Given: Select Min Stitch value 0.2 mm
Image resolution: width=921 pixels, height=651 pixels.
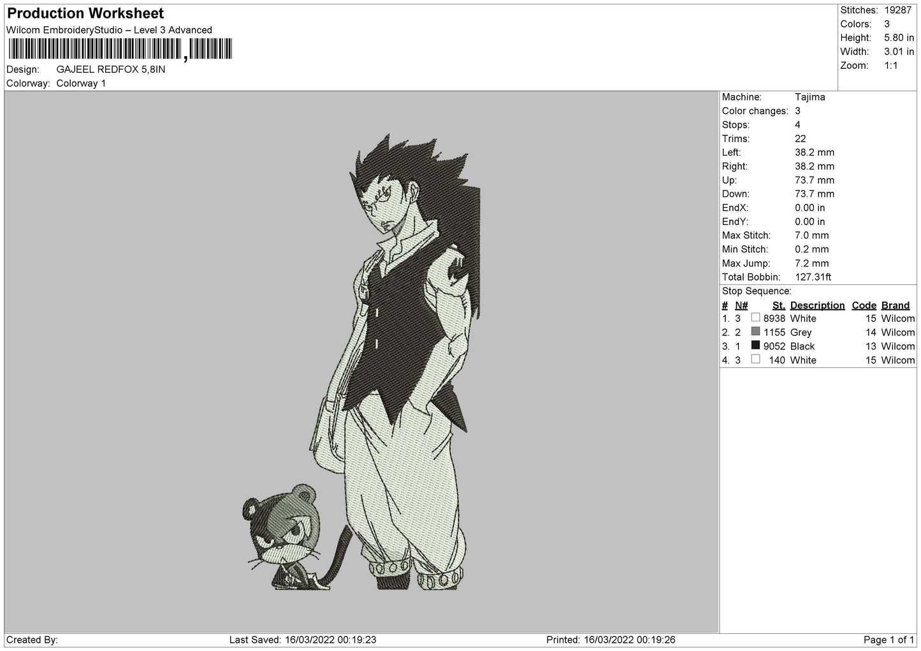Looking at the screenshot, I should click(812, 249).
